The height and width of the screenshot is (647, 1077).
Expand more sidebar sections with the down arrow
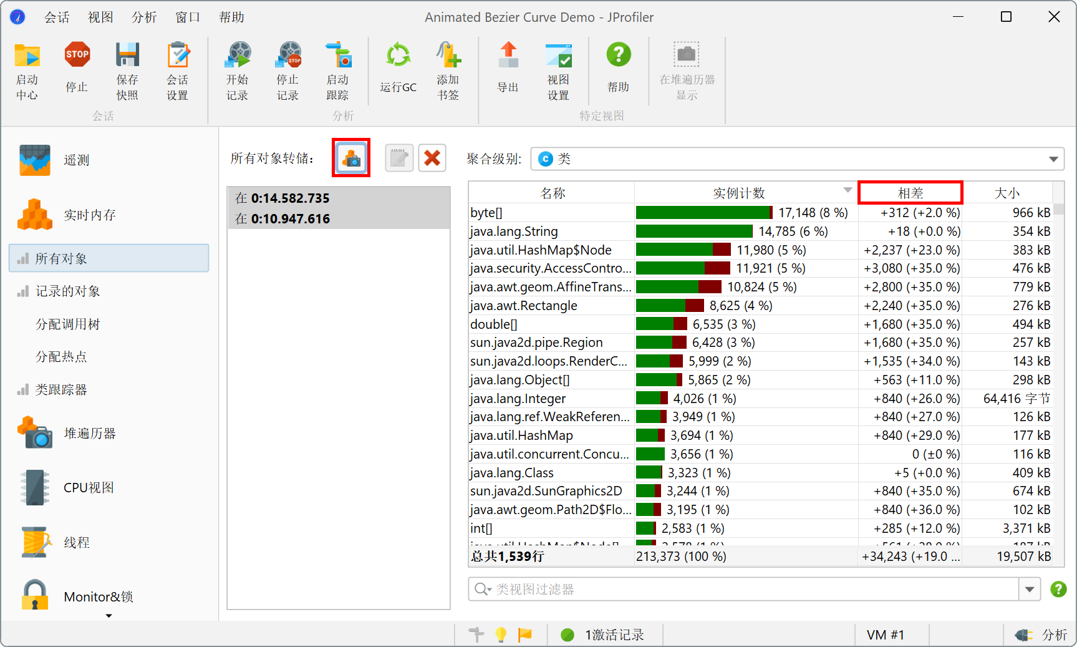[109, 616]
